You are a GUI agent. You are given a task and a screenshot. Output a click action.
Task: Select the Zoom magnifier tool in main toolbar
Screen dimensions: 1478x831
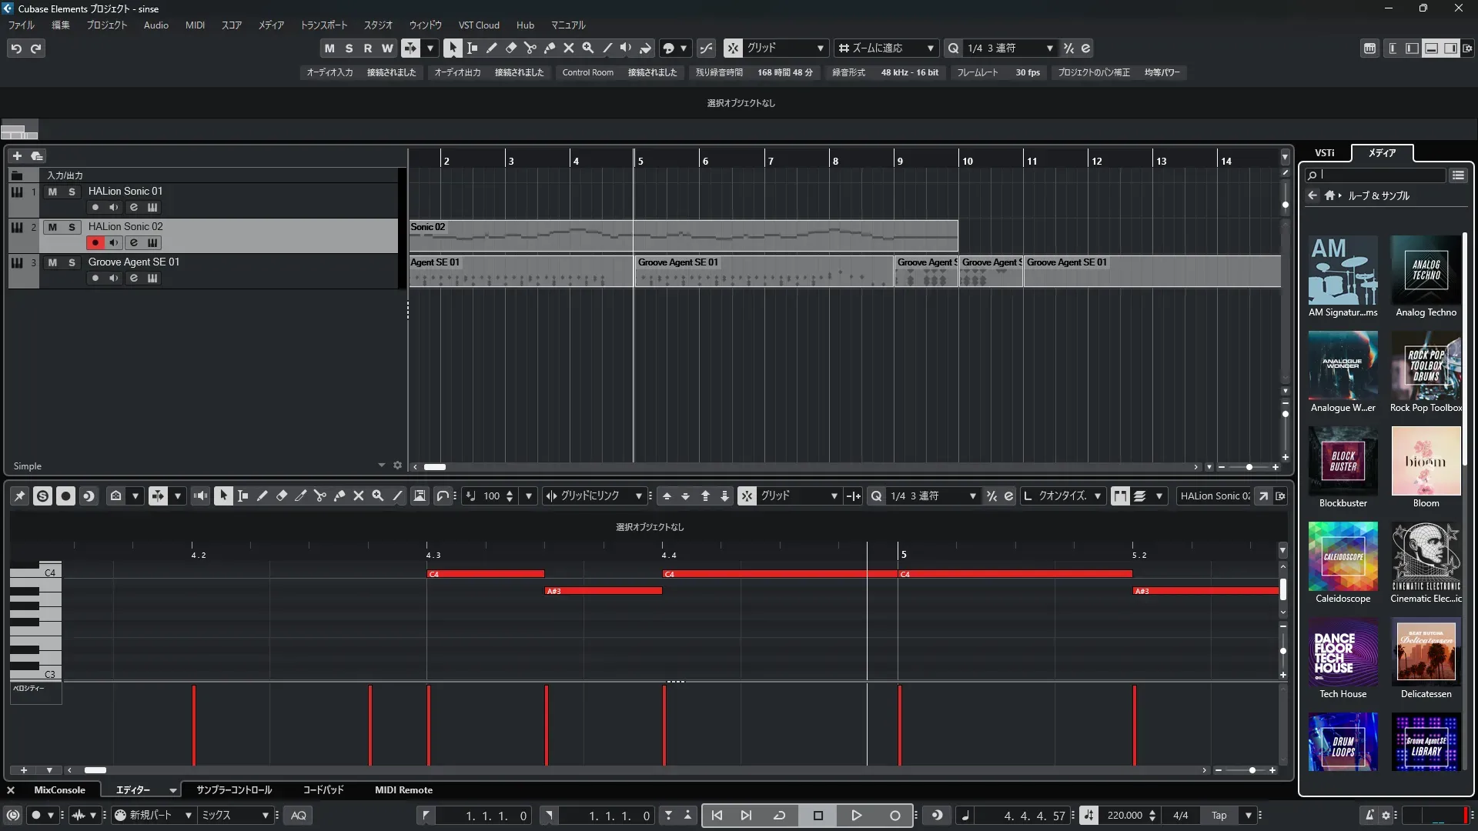click(587, 48)
